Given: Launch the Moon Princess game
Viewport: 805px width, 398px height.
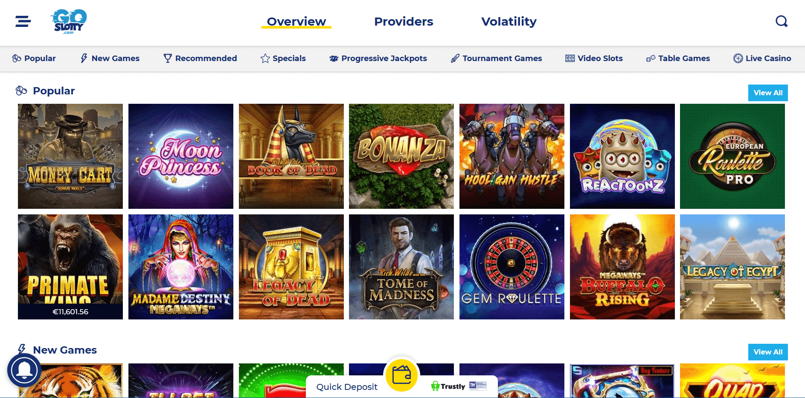Looking at the screenshot, I should pyautogui.click(x=181, y=156).
